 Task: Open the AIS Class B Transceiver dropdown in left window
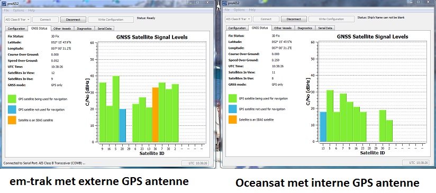17,20
